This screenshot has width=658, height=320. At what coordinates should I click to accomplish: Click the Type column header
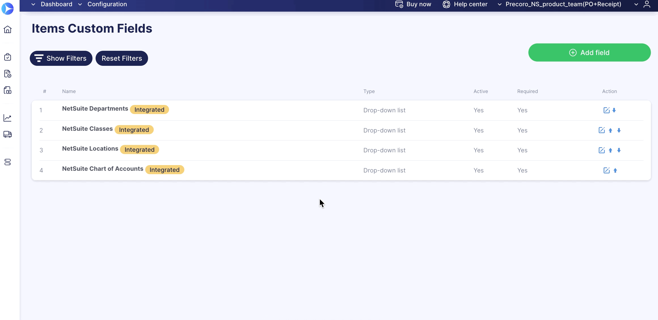[369, 91]
